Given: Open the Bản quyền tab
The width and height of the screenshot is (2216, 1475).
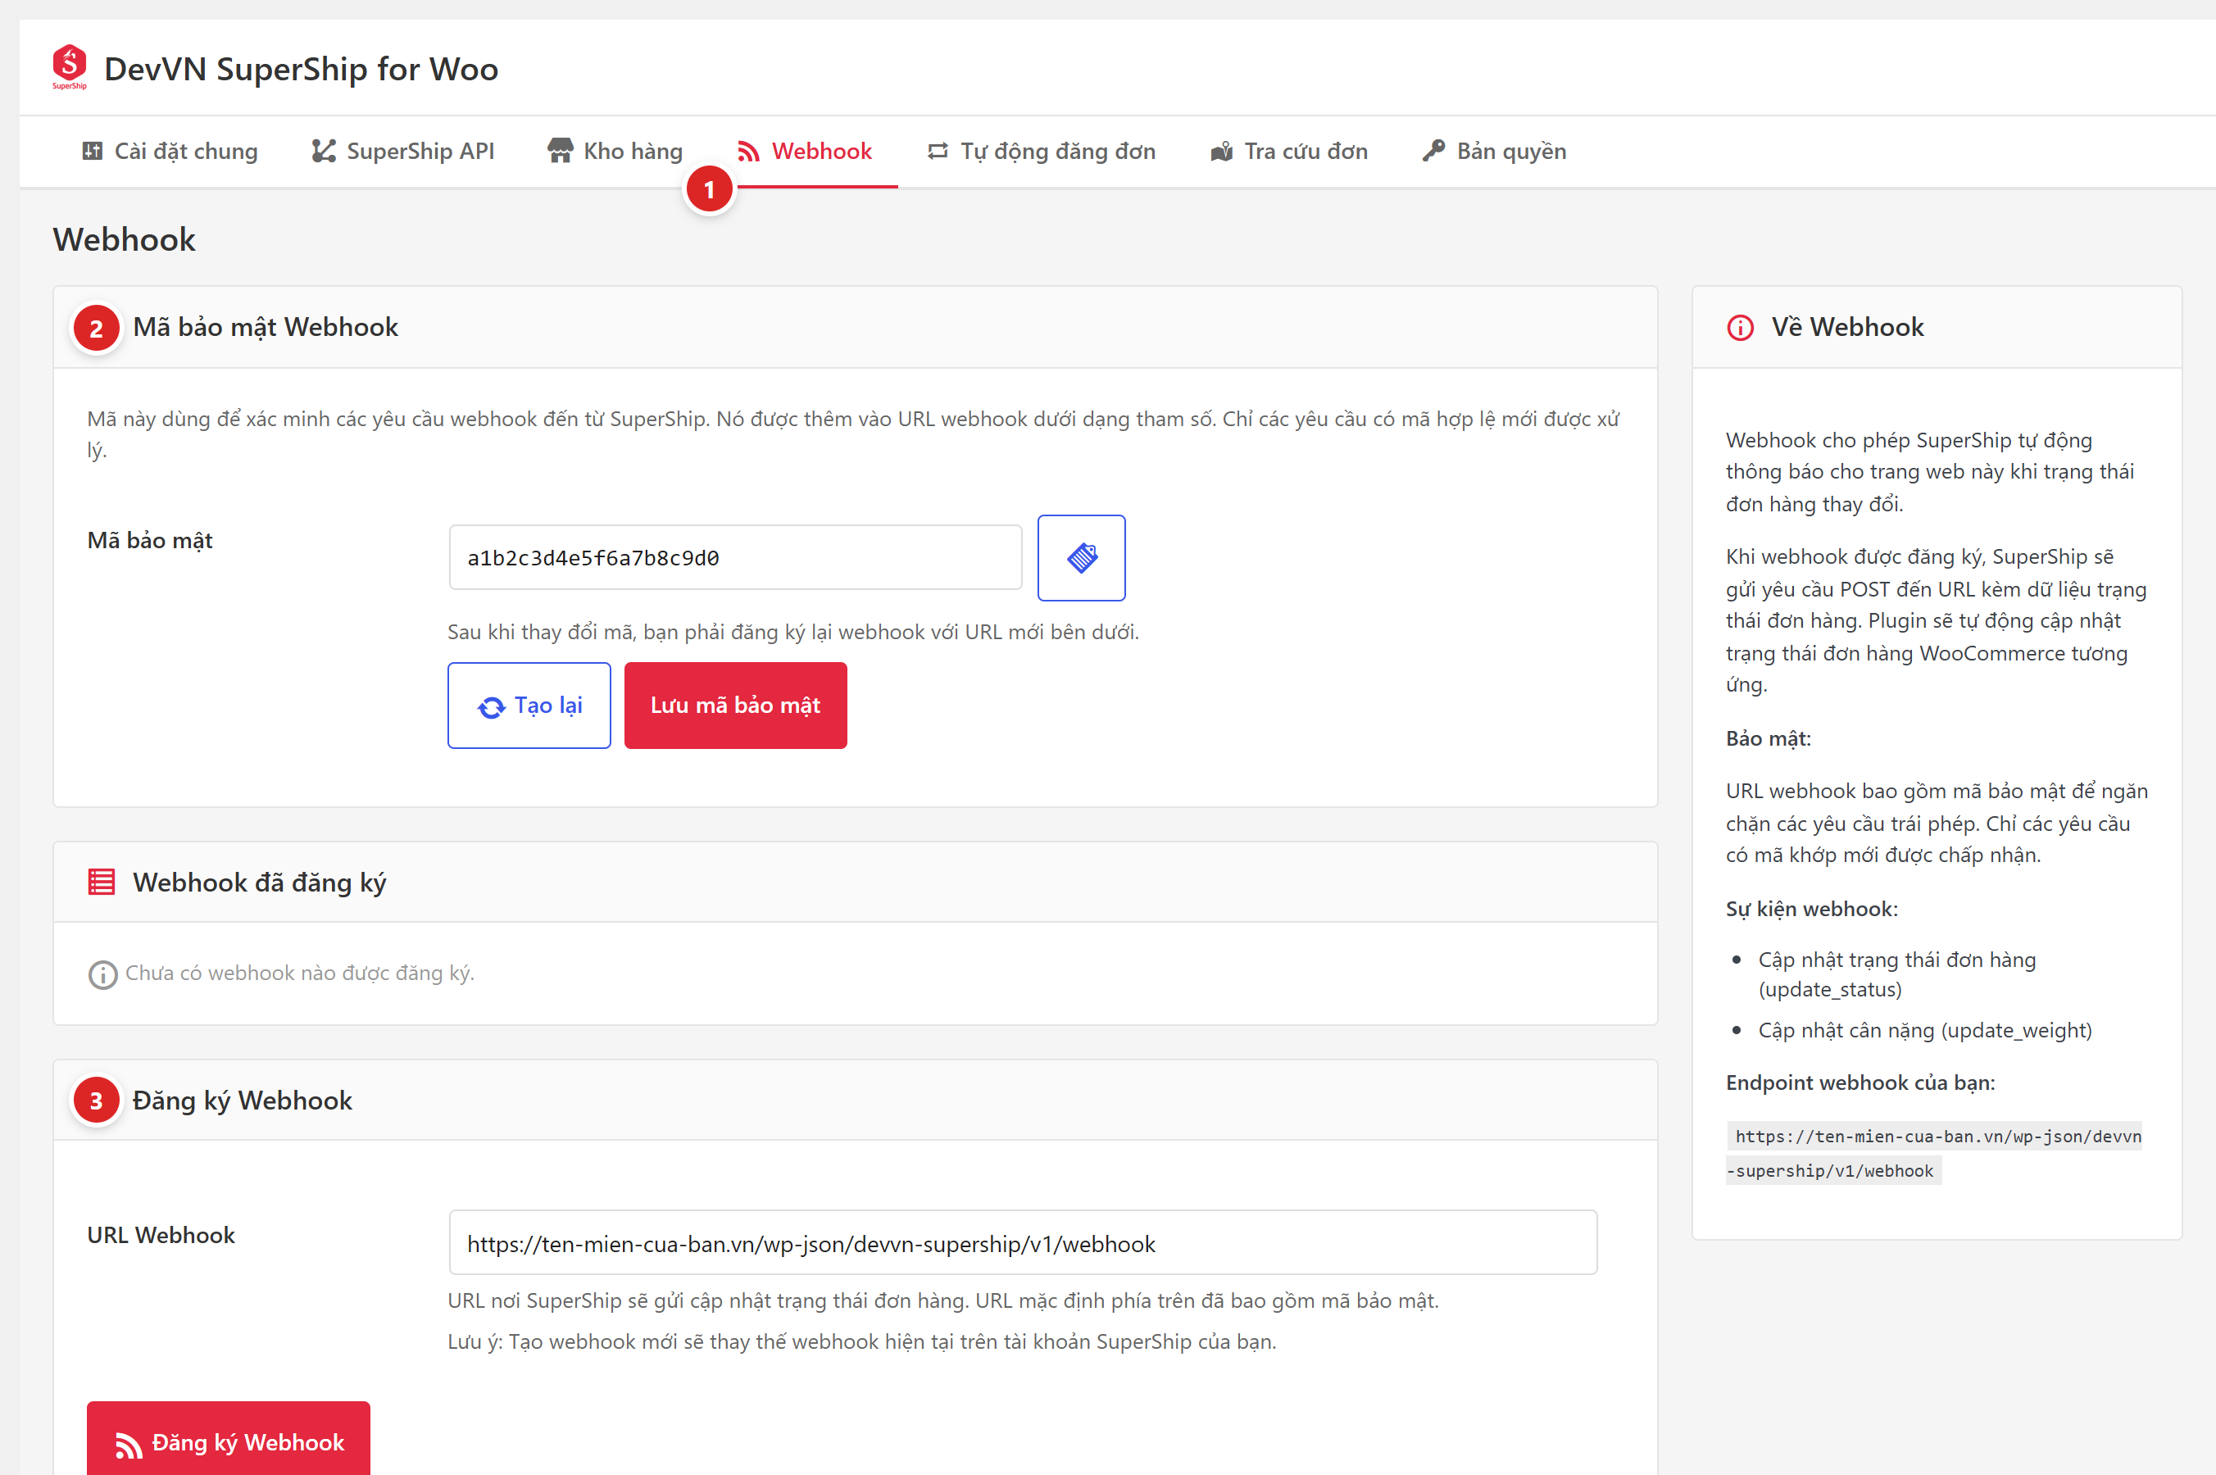Looking at the screenshot, I should point(1494,152).
